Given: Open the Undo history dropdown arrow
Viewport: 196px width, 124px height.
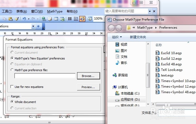Looking at the screenshot, I should pos(29,19).
